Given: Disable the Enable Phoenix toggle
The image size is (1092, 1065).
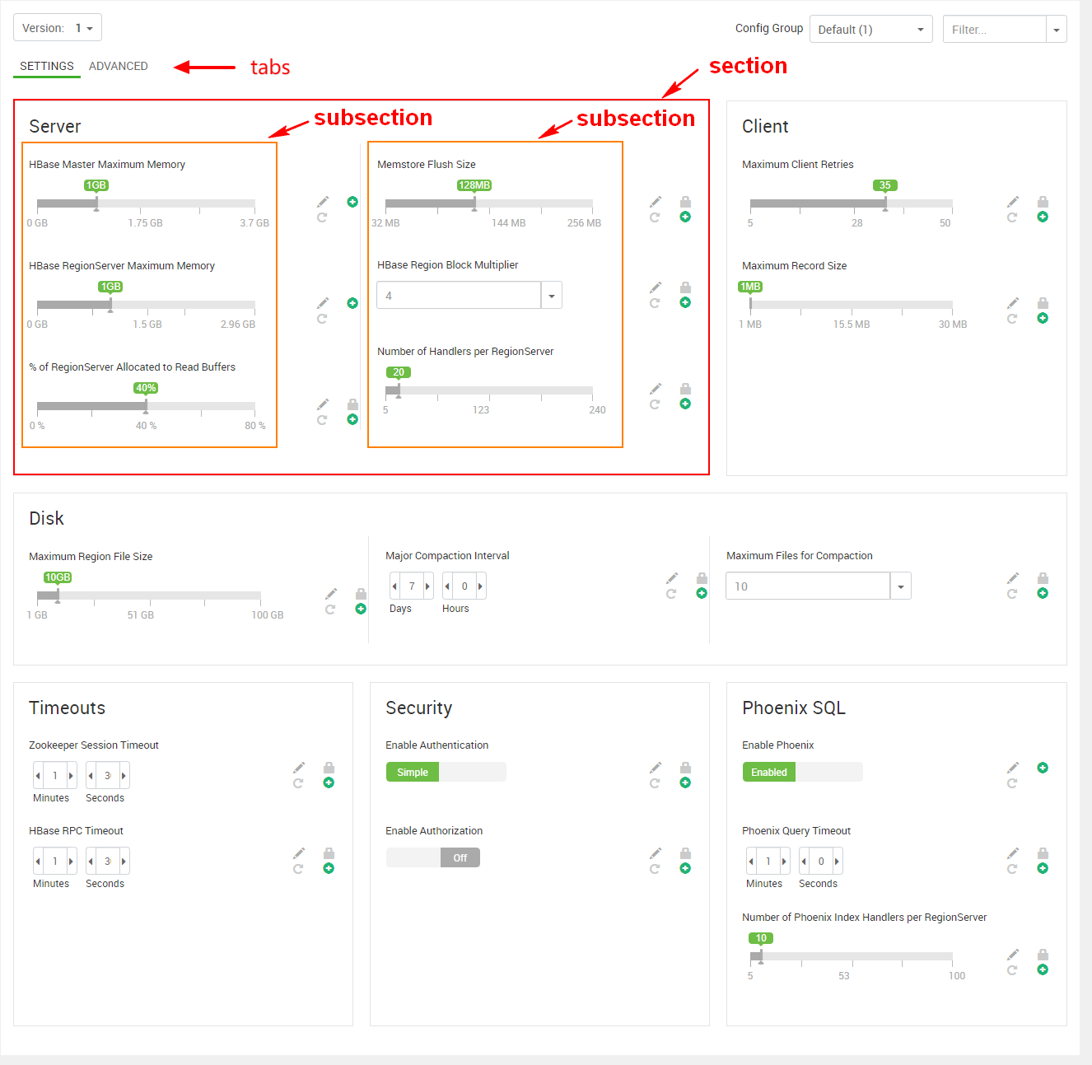Looking at the screenshot, I should [x=802, y=772].
